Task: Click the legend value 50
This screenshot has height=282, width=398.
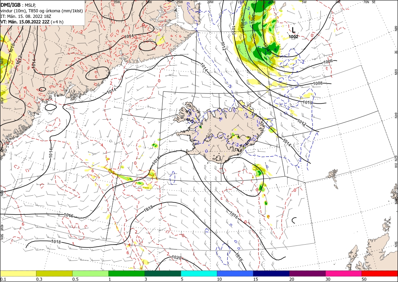Action: (x=364, y=279)
